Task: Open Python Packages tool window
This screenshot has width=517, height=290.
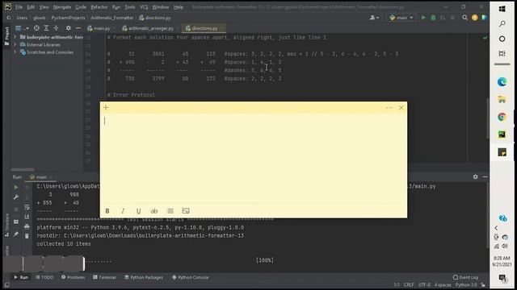Action: coord(144,277)
